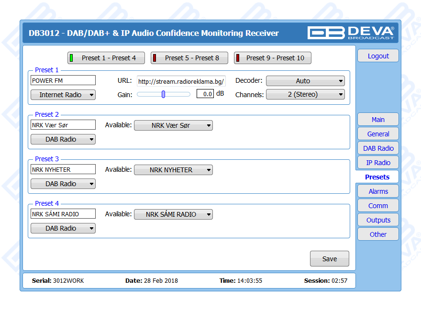
Task: Go to the DAB Radio tab
Action: tap(378, 148)
